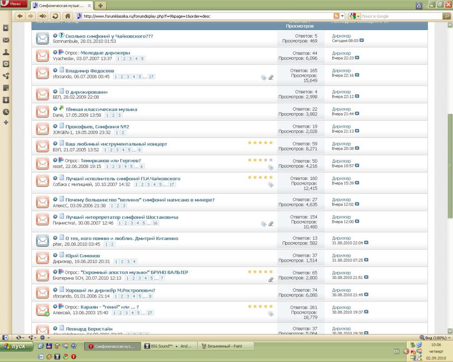Go to page 17 of Владимир Федосеев thread
Screen dimensions: 453x362
coord(151,76)
